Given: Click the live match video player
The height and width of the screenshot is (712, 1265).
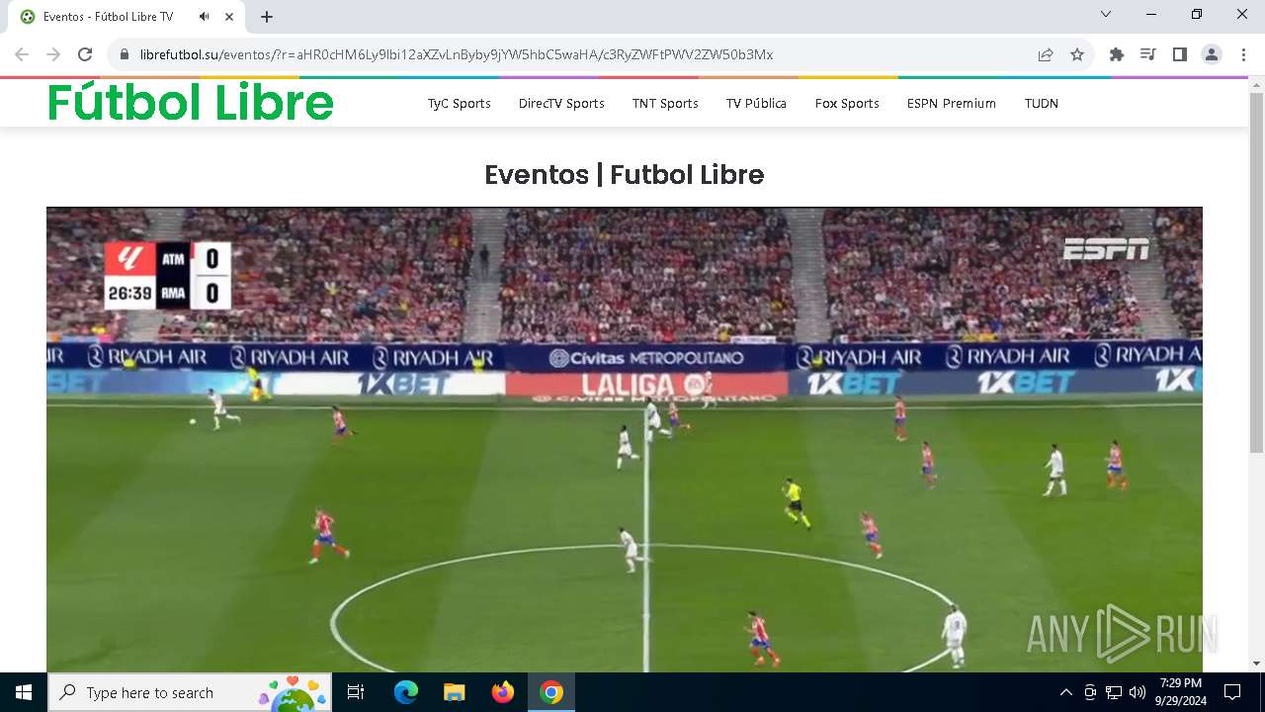Looking at the screenshot, I should click(x=625, y=439).
